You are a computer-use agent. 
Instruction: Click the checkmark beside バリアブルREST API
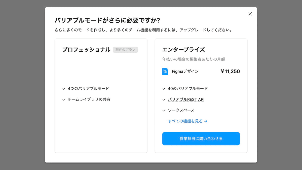(x=164, y=99)
